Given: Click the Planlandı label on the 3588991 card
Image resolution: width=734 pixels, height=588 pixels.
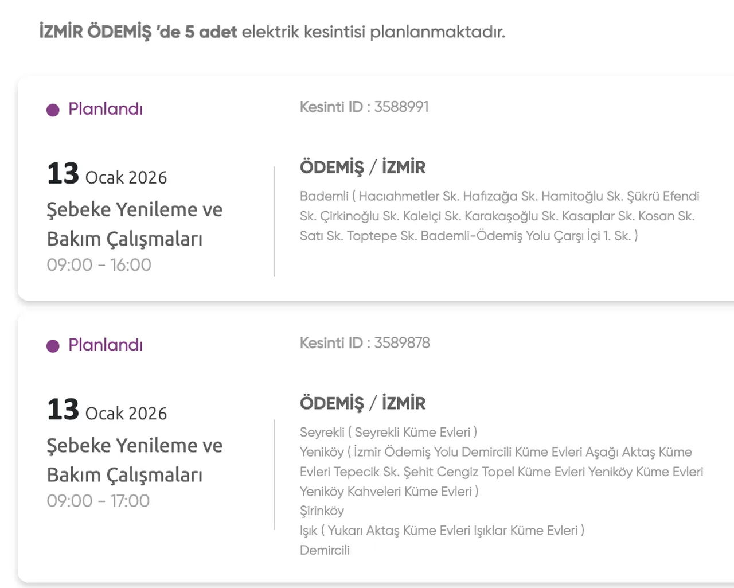Looking at the screenshot, I should pos(106,109).
